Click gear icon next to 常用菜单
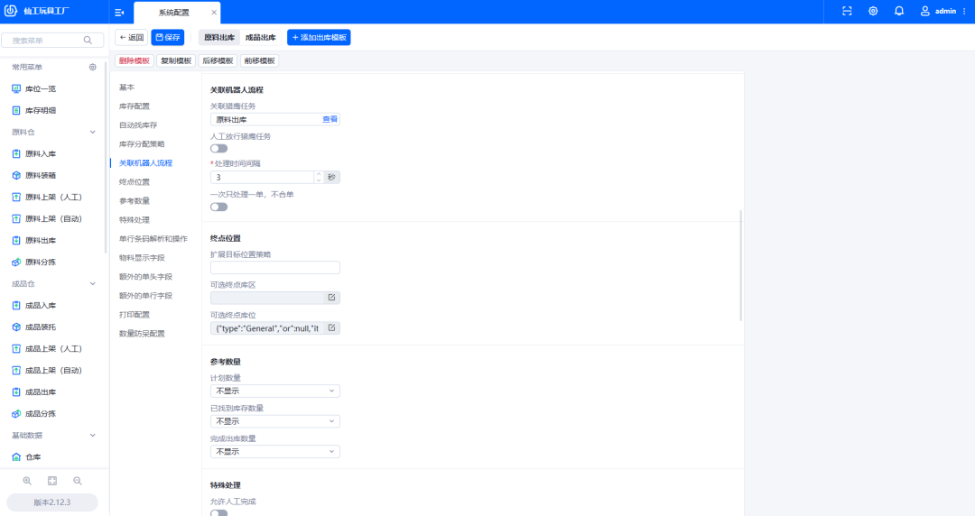Screen dimensions: 975x516 click(92, 68)
